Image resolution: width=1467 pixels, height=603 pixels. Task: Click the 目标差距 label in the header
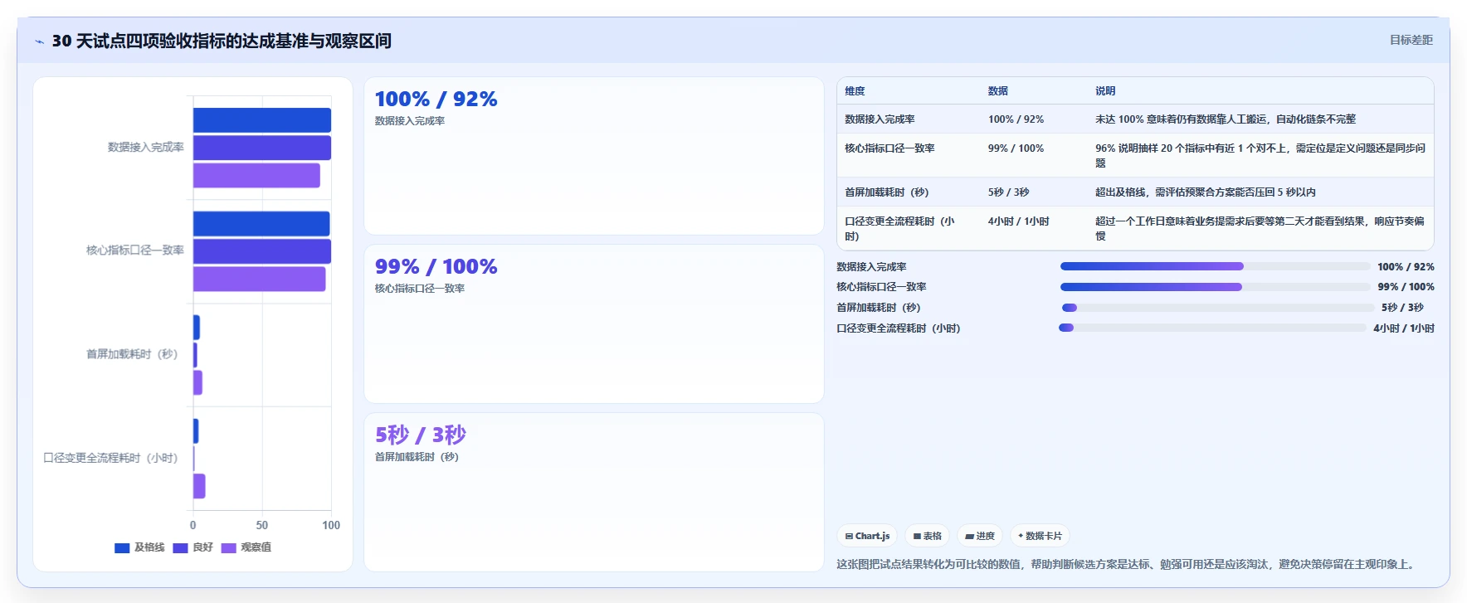click(1411, 40)
